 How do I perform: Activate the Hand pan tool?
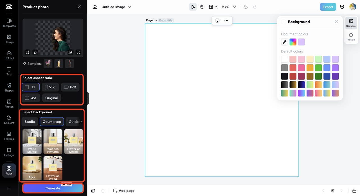tap(202, 7)
